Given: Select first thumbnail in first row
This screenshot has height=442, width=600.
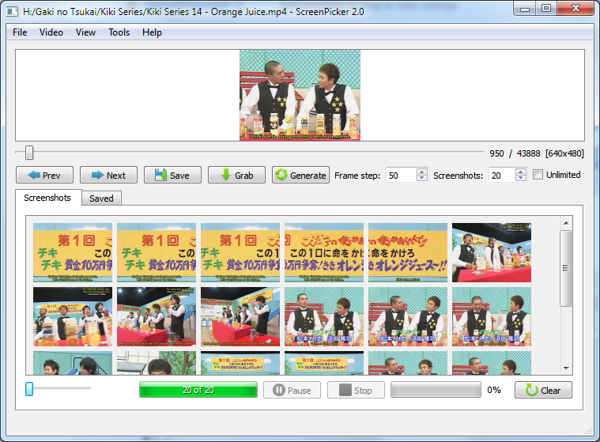Looking at the screenshot, I should (73, 252).
